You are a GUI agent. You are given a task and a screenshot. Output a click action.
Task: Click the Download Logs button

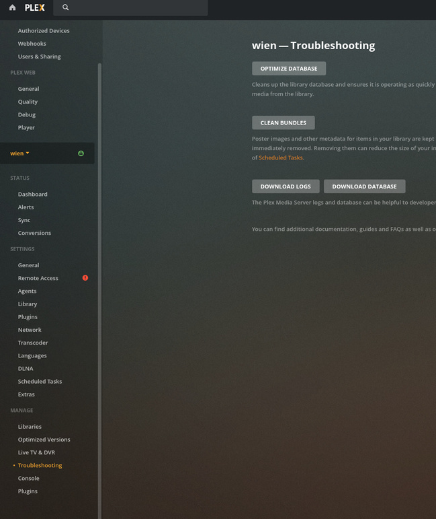tap(286, 186)
